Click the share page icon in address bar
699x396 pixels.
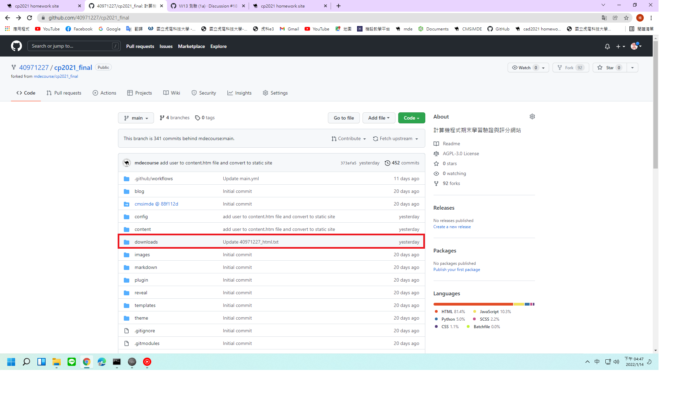[615, 18]
